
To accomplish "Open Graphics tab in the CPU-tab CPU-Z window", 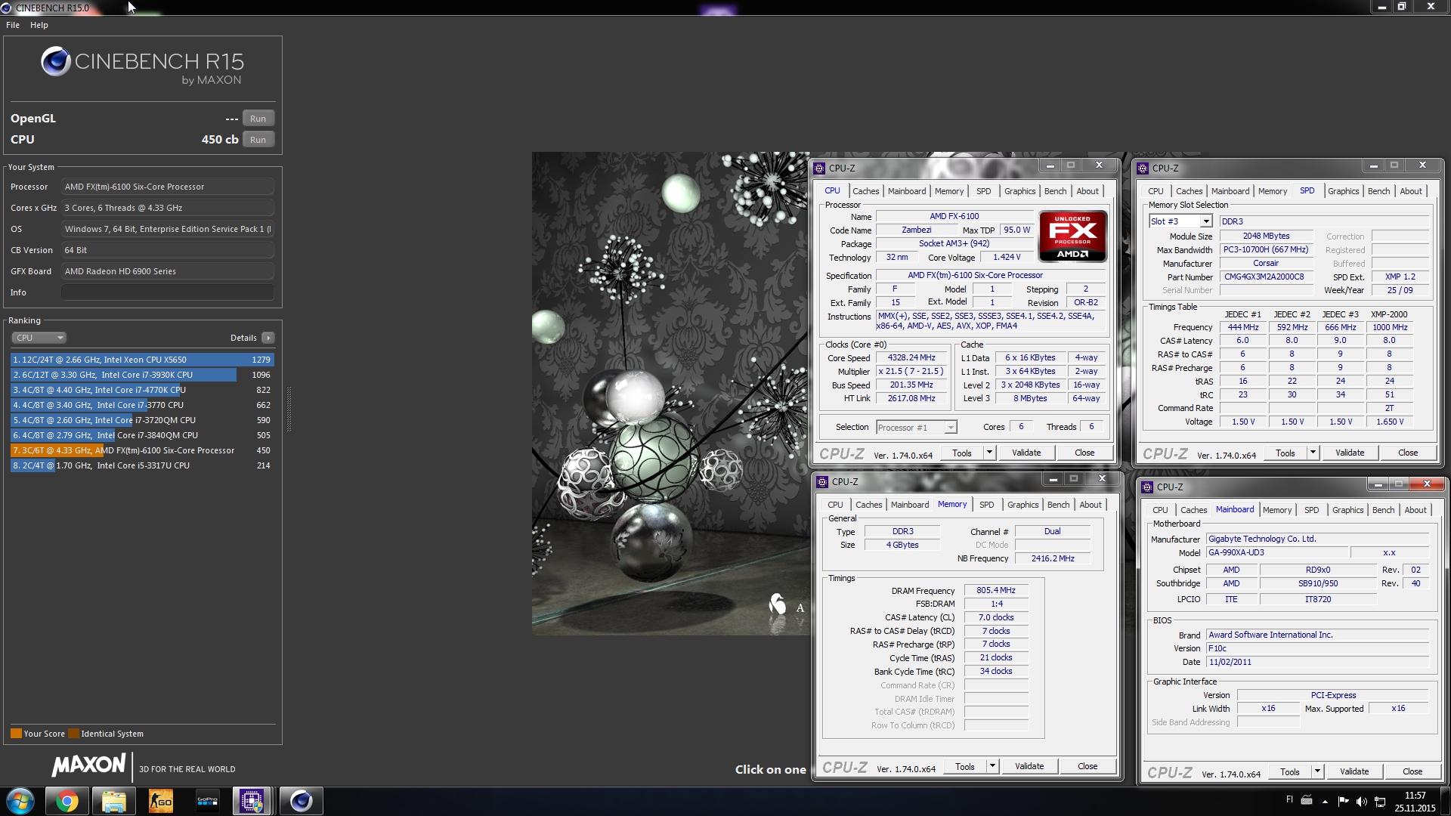I will tap(1019, 191).
